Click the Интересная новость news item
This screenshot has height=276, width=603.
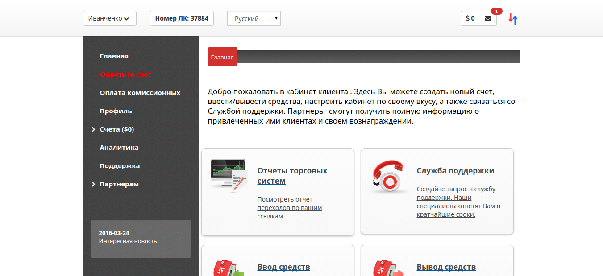pyautogui.click(x=128, y=241)
